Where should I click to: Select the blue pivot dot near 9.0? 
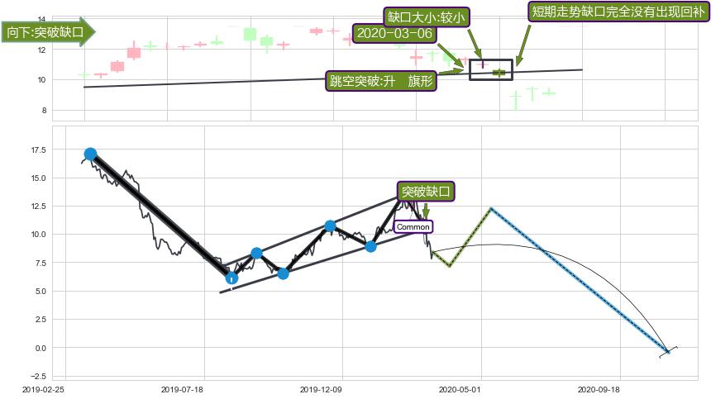[x=370, y=246]
